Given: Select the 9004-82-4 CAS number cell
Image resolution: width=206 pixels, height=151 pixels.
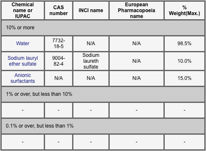Looking at the screenshot, I should [58, 61].
